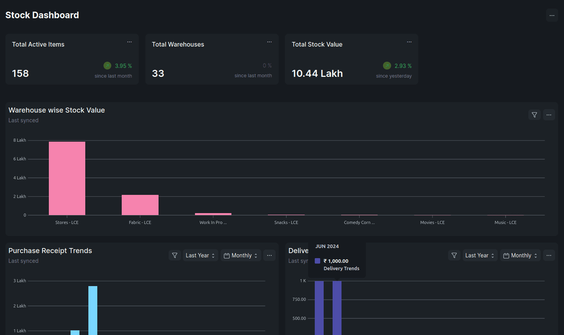Screen dimensions: 564x335
Task: Open Warehouse wise Stock Value more options
Action: pyautogui.click(x=549, y=115)
